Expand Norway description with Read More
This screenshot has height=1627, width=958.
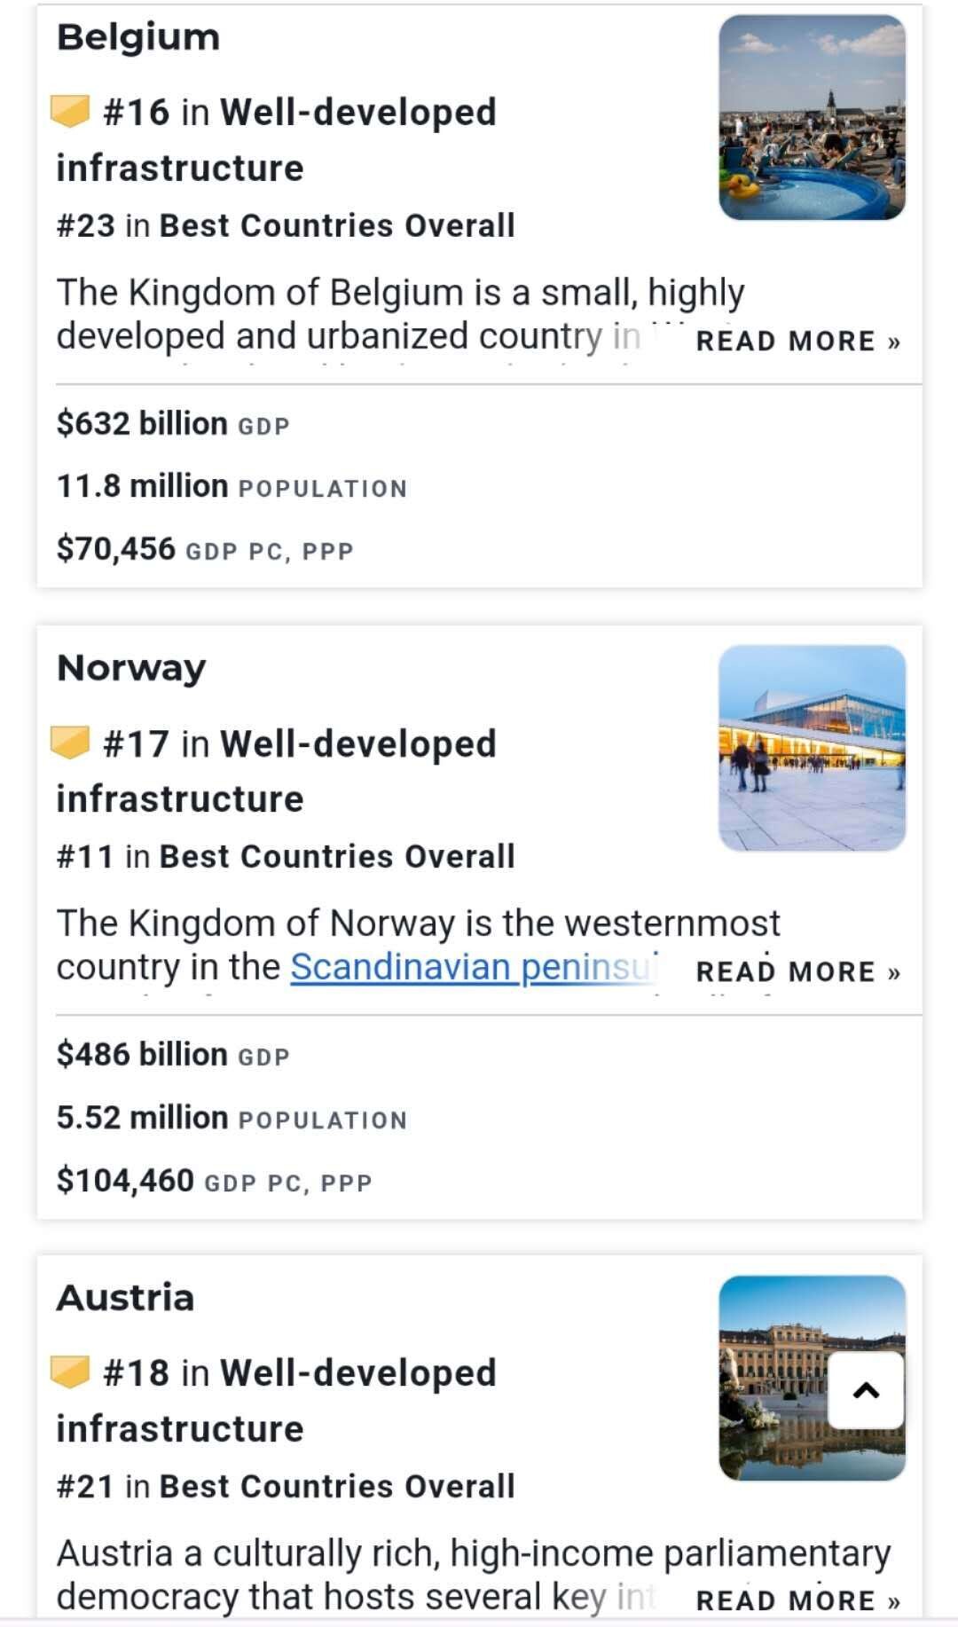pos(797,972)
